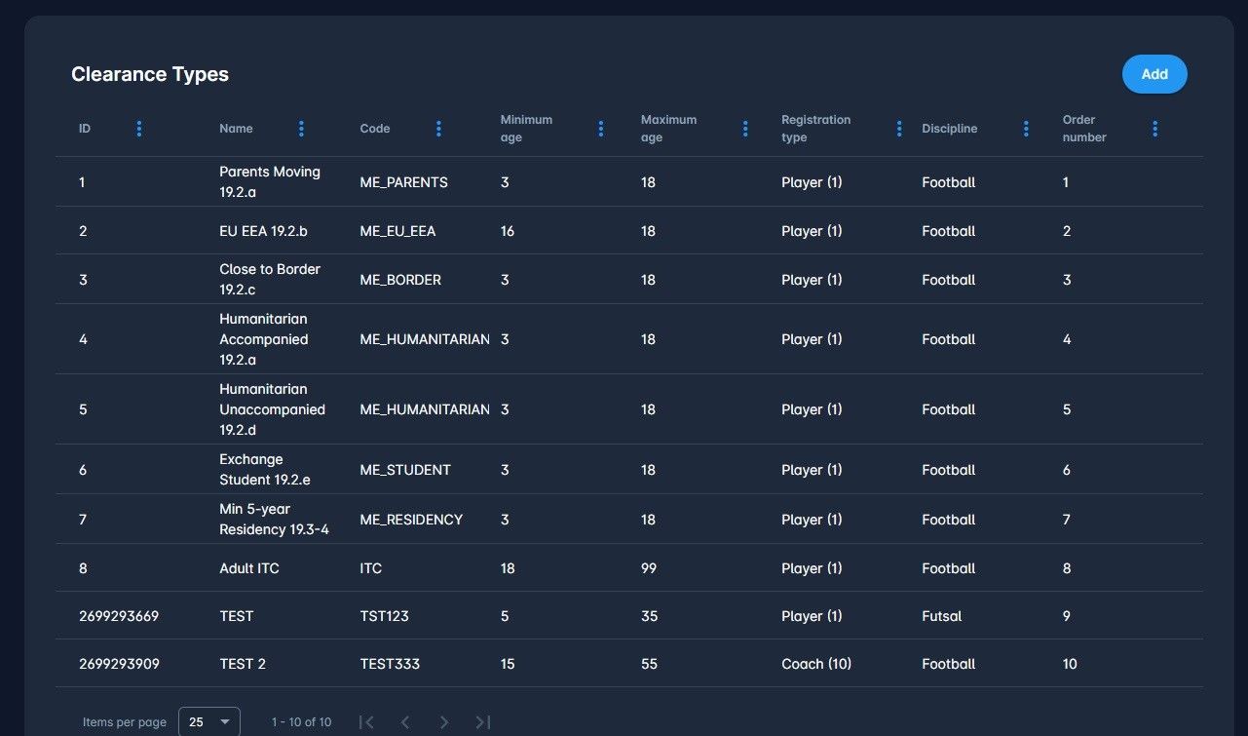Select the Adult ITC row
The width and height of the screenshot is (1248, 736).
(x=249, y=568)
